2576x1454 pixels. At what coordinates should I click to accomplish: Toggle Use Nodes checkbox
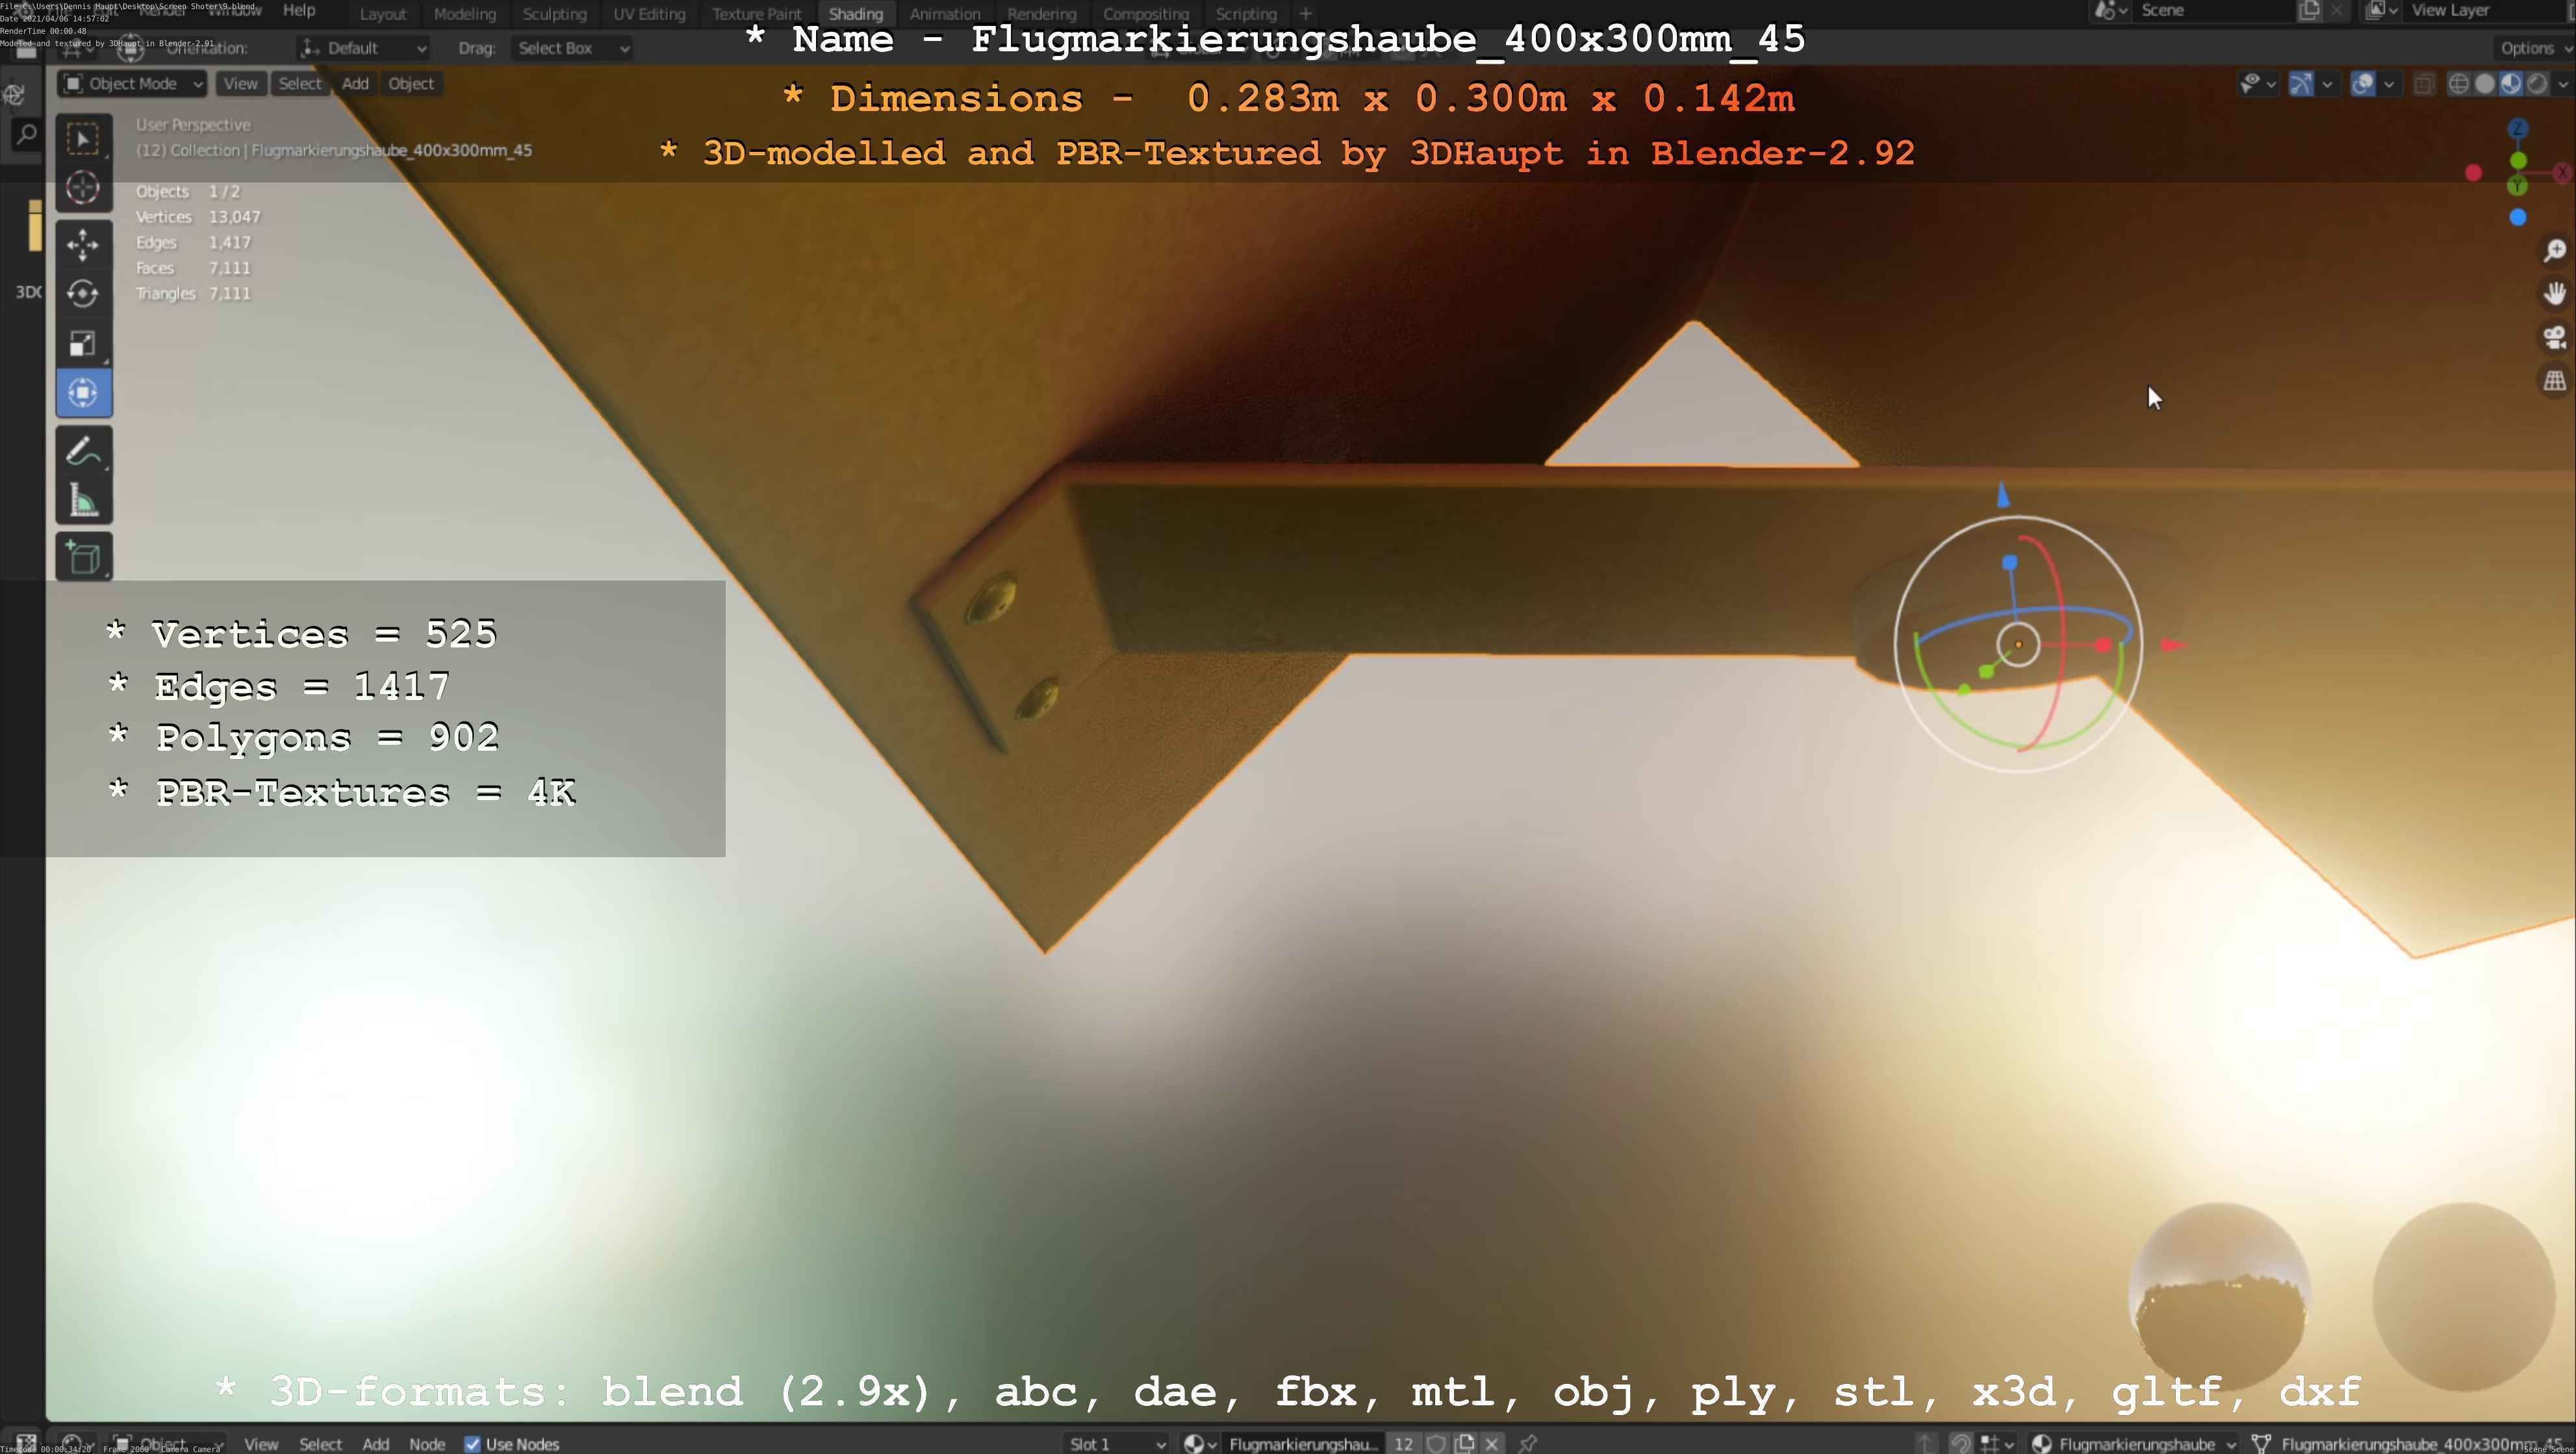click(473, 1444)
